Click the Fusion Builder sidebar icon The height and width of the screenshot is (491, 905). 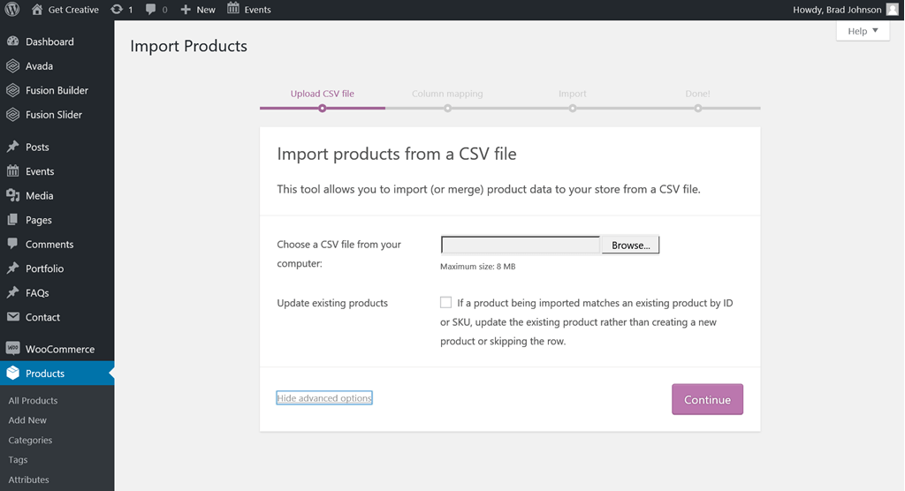pos(12,90)
